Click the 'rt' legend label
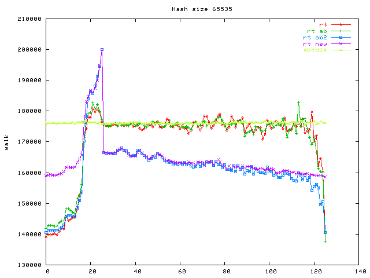This screenshot has height=278, width=370. 323,24
